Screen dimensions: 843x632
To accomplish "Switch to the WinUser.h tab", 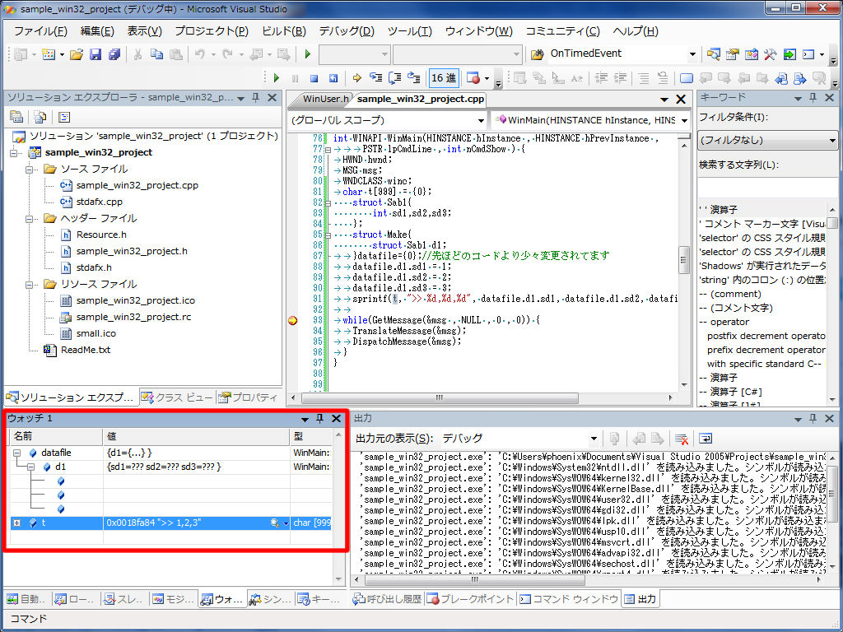I will click(x=325, y=99).
